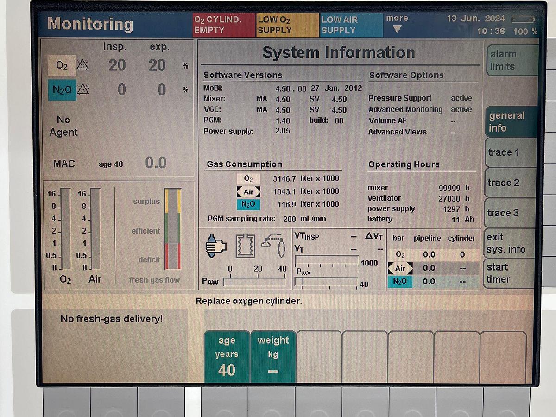Click the fresh-gas flow efficiency bar
556x417 pixels.
(x=172, y=229)
